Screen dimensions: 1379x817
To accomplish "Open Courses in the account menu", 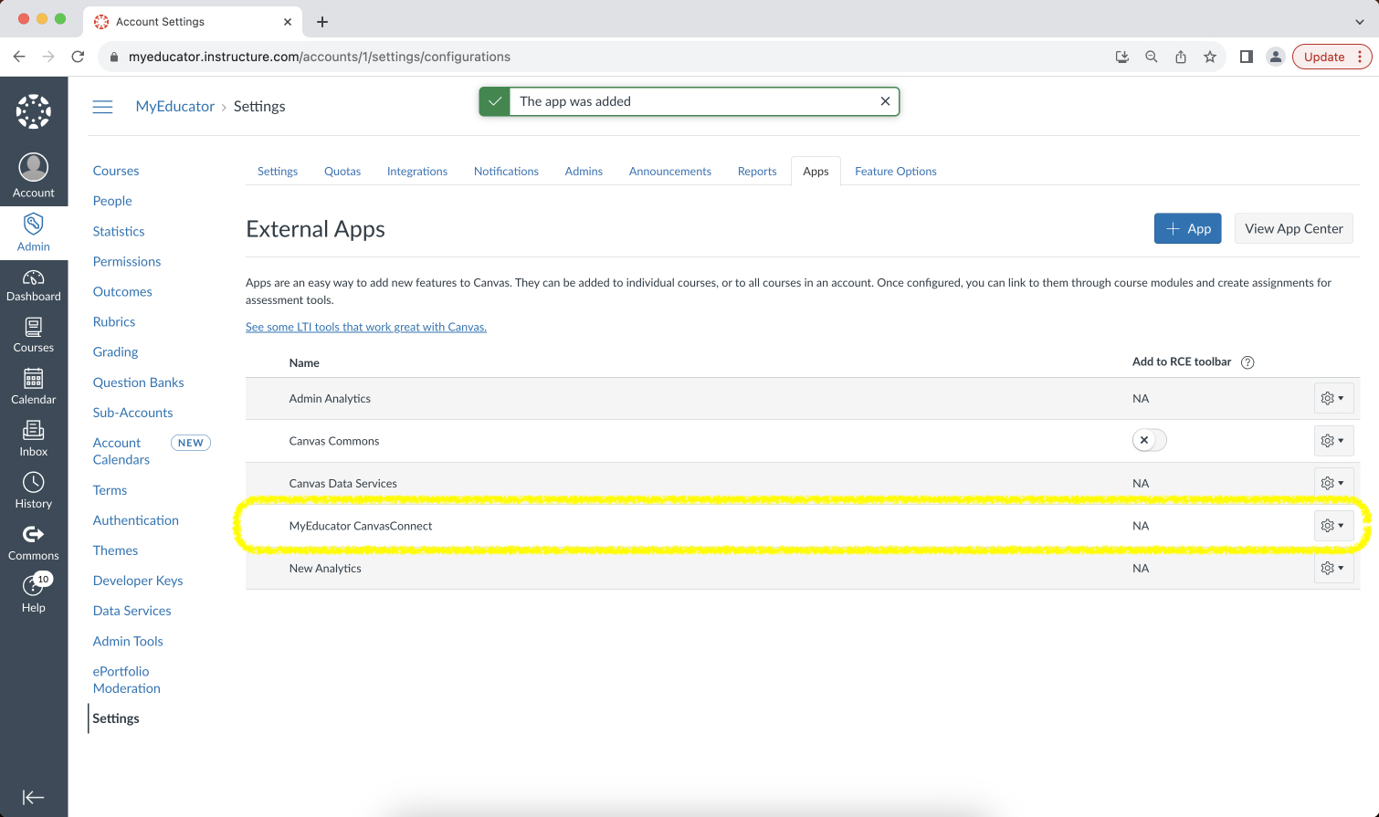I will click(116, 171).
